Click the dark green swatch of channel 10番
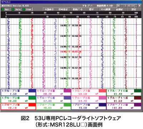143x129 pixels. tap(138, 91)
